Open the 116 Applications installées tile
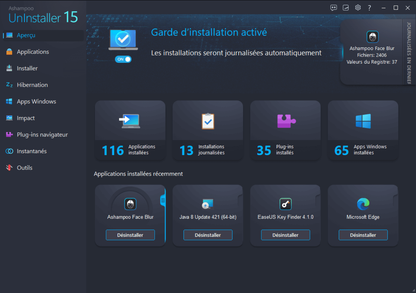The height and width of the screenshot is (293, 416). 130,130
